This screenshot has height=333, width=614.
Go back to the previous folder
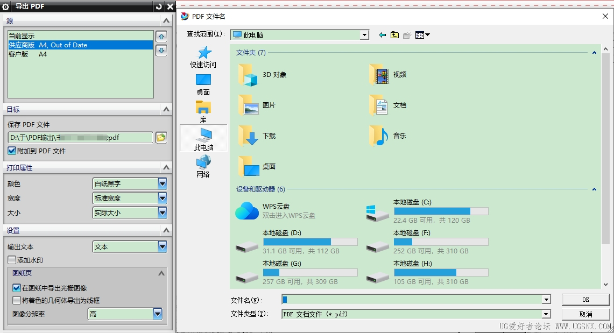click(383, 35)
